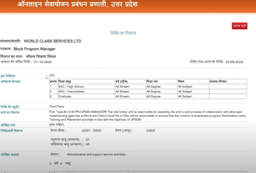This screenshot has height=173, width=256.
Task: Click the Hindi portal title in orange header
Action: point(77,4)
